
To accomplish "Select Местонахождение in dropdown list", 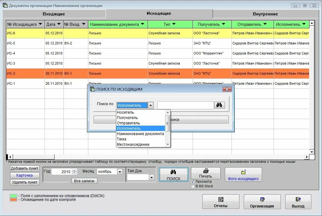I will coord(140,144).
